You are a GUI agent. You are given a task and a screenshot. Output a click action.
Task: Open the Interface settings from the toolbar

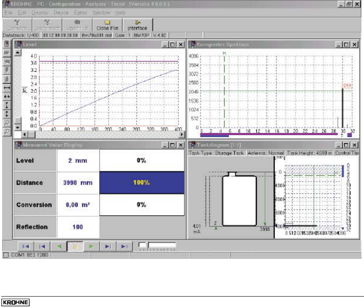138,25
